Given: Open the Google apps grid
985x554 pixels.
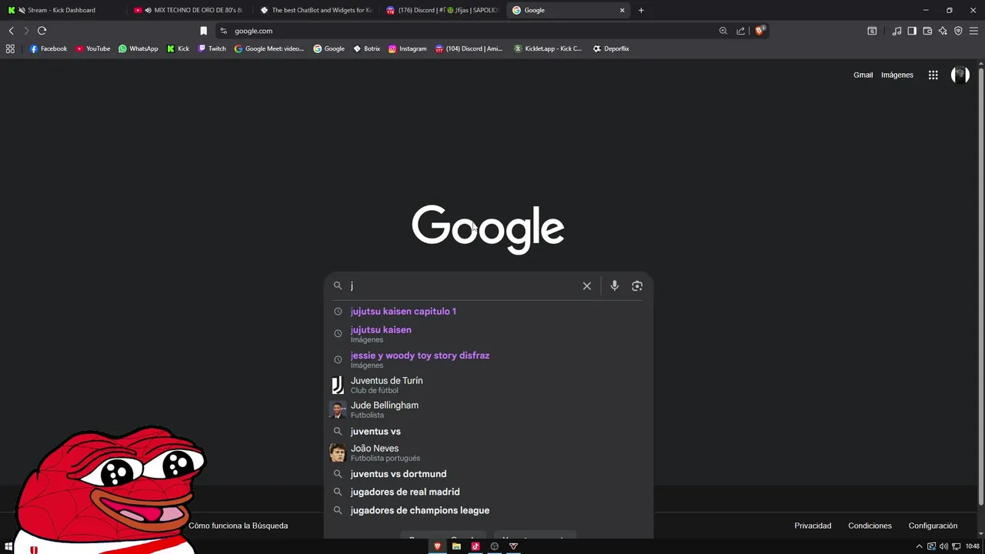Looking at the screenshot, I should pyautogui.click(x=933, y=75).
